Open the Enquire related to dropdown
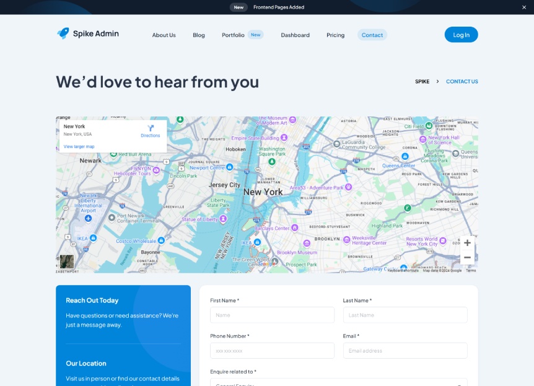Image resolution: width=534 pixels, height=386 pixels. (339, 382)
